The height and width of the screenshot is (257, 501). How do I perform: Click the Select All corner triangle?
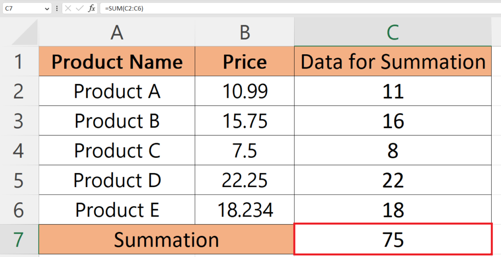tap(24, 32)
